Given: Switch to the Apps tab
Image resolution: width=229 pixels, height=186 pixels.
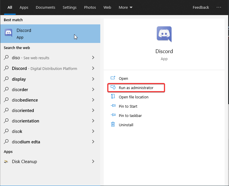Looking at the screenshot, I should pyautogui.click(x=24, y=8).
